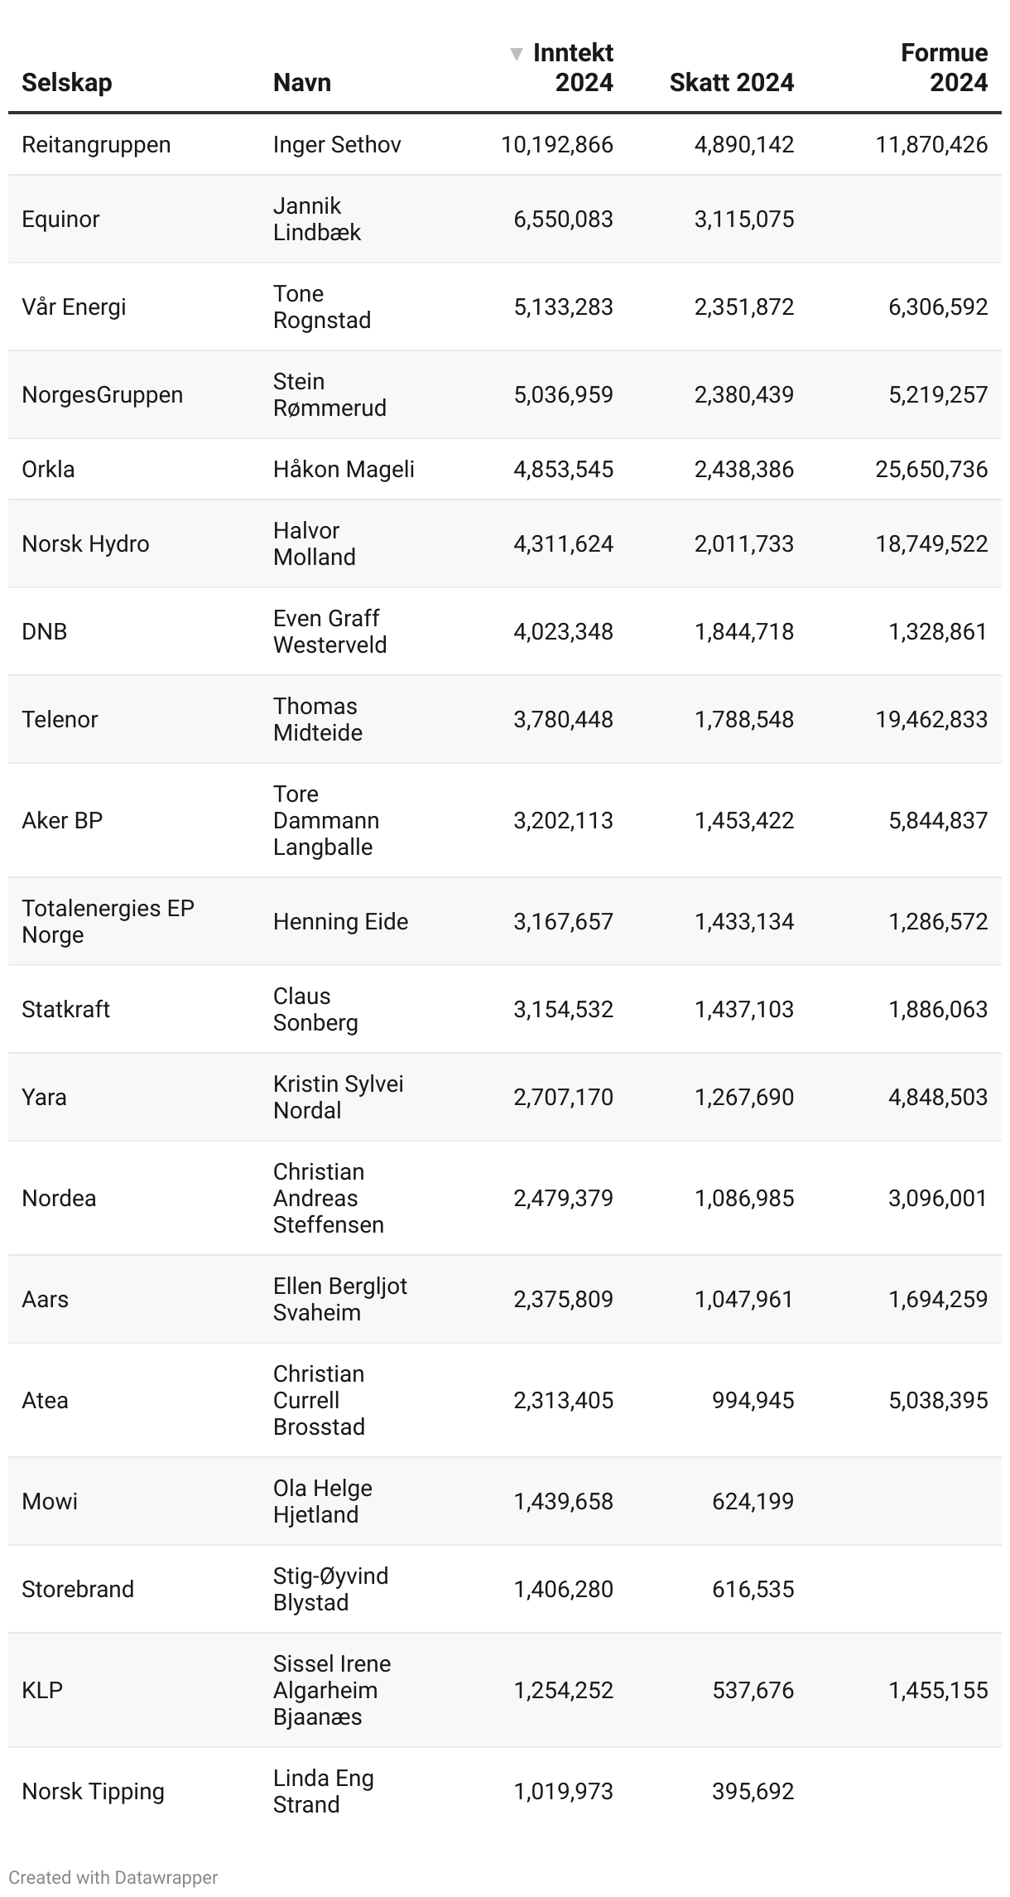Select the Statkraft company cell
The width and height of the screenshot is (1010, 1897).
[65, 1010]
